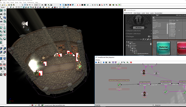Switch to the Actor Classes tab
The image size is (186, 107).
tap(137, 13)
